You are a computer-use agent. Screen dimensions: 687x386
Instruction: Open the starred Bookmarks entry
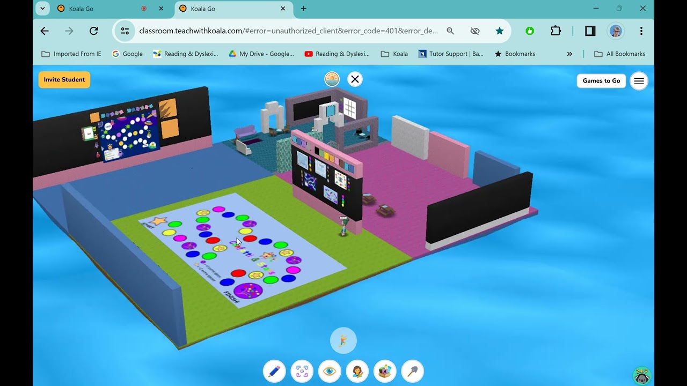(515, 54)
